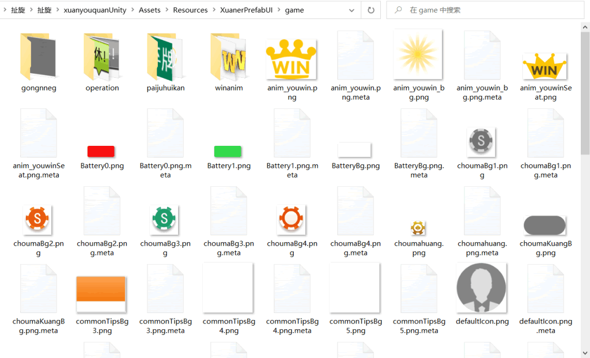Viewport: 590px width, 358px height.
Task: Select the choumaKuangBg.png gray pill image
Action: pos(544,225)
